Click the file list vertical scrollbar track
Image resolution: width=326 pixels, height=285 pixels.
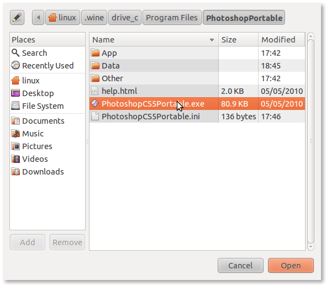(x=311, y=141)
